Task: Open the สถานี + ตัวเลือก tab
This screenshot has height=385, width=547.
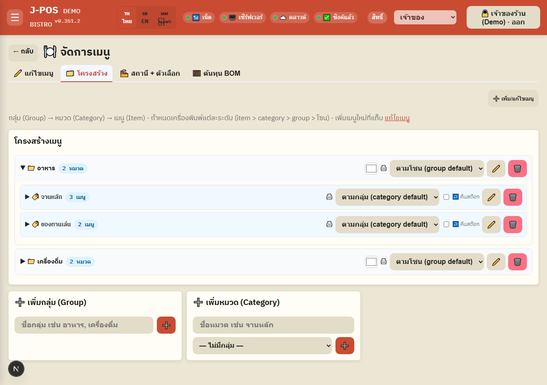Action: point(150,73)
